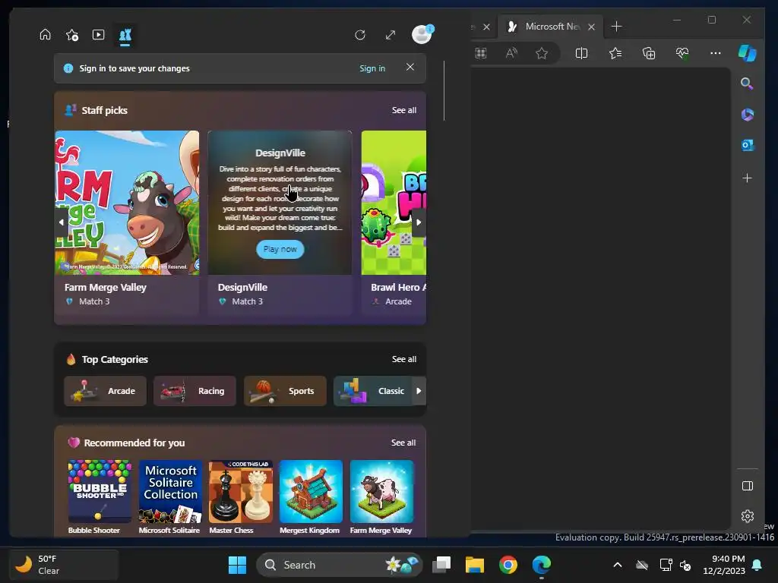The height and width of the screenshot is (583, 778).
Task: Open Outlook sidebar icon
Action: pos(748,145)
